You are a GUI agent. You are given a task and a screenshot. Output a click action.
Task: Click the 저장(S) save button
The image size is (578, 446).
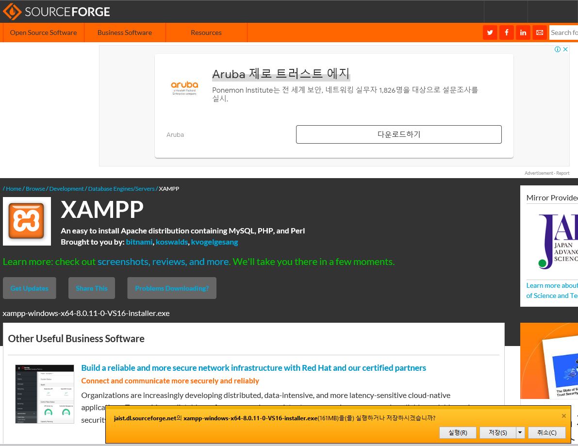[497, 432]
